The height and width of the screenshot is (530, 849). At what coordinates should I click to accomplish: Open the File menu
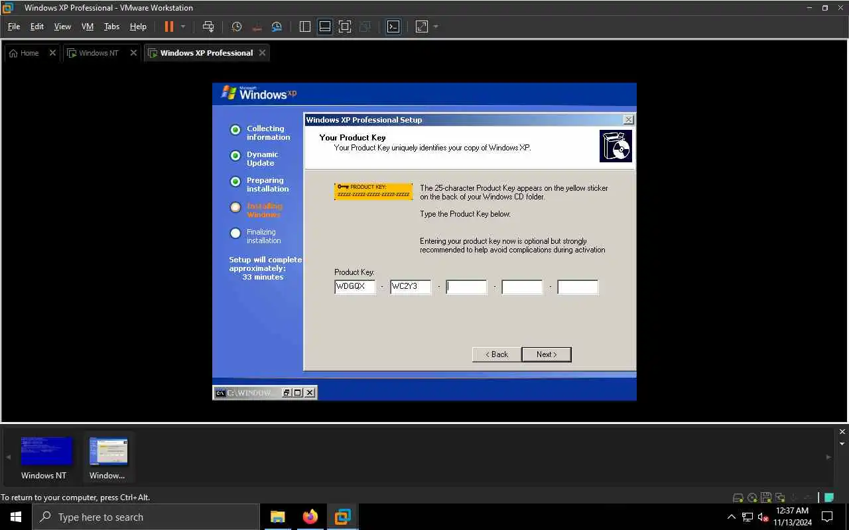[x=14, y=26]
